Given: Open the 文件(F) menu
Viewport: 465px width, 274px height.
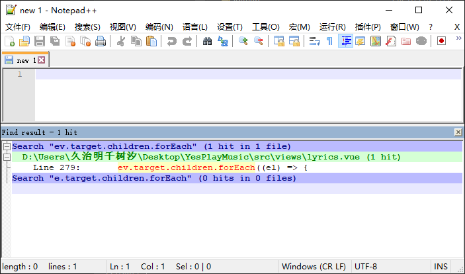Looking at the screenshot, I should 18,27.
